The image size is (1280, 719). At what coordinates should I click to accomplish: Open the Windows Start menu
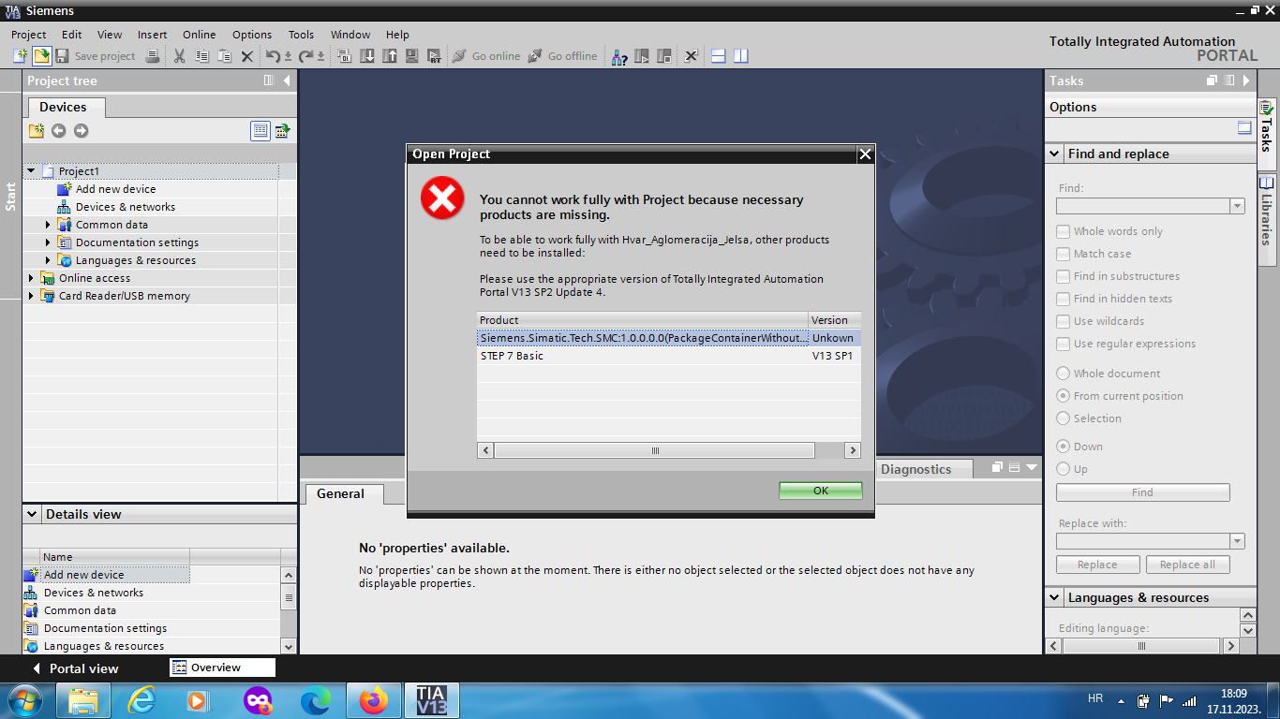pos(23,700)
